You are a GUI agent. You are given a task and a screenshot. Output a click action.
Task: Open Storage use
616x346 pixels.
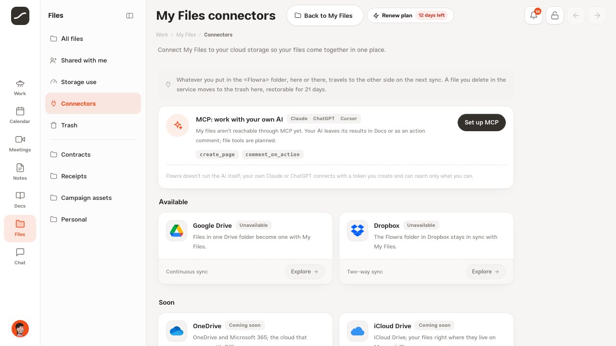93,82
